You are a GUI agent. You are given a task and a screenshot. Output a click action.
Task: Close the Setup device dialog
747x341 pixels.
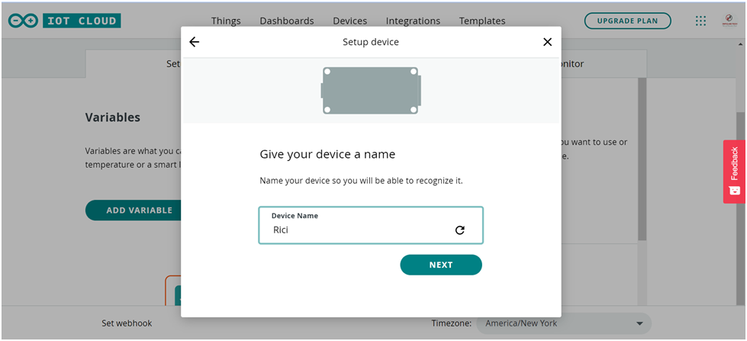547,42
